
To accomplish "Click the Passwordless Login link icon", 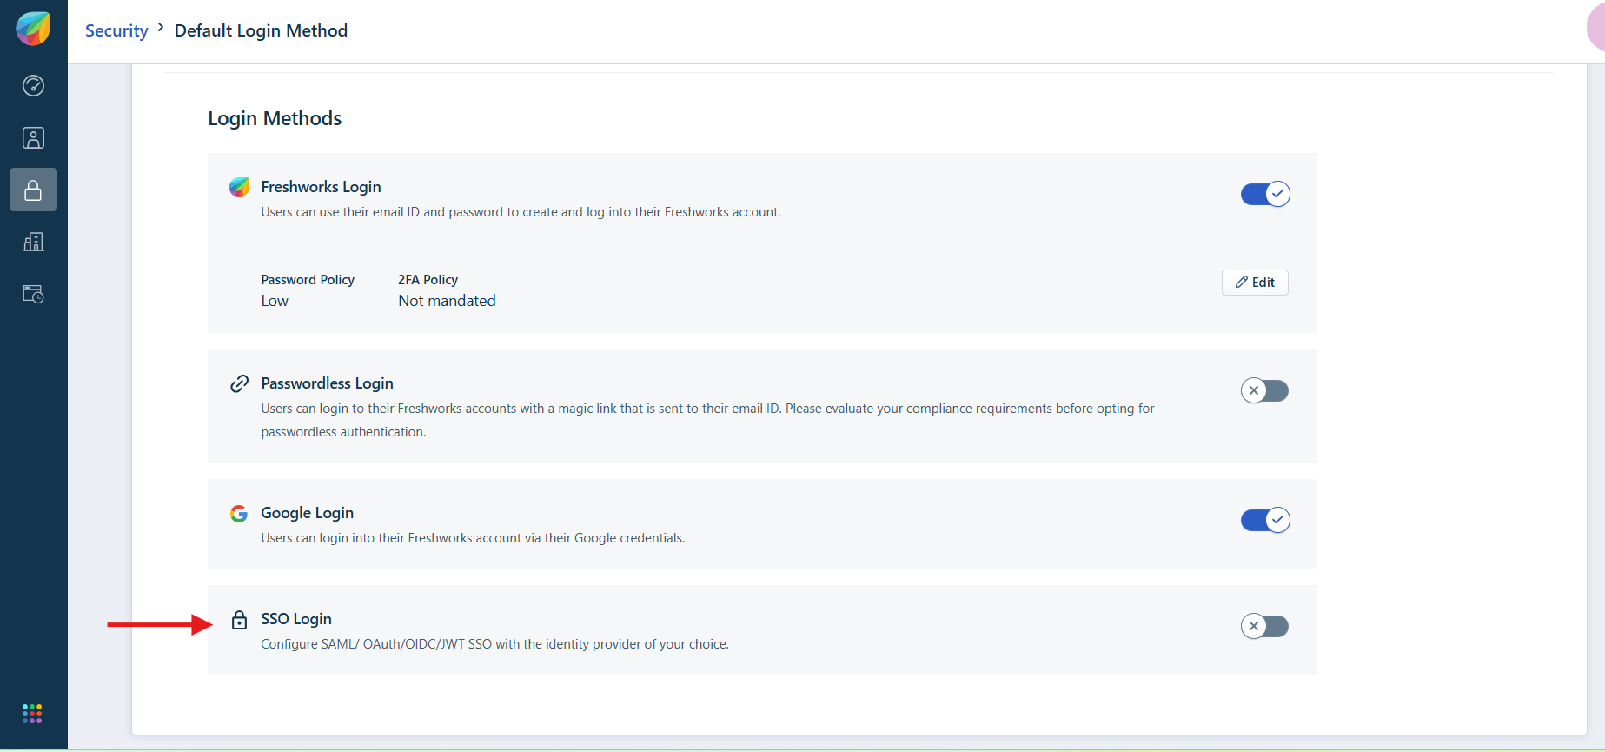I will click(239, 383).
